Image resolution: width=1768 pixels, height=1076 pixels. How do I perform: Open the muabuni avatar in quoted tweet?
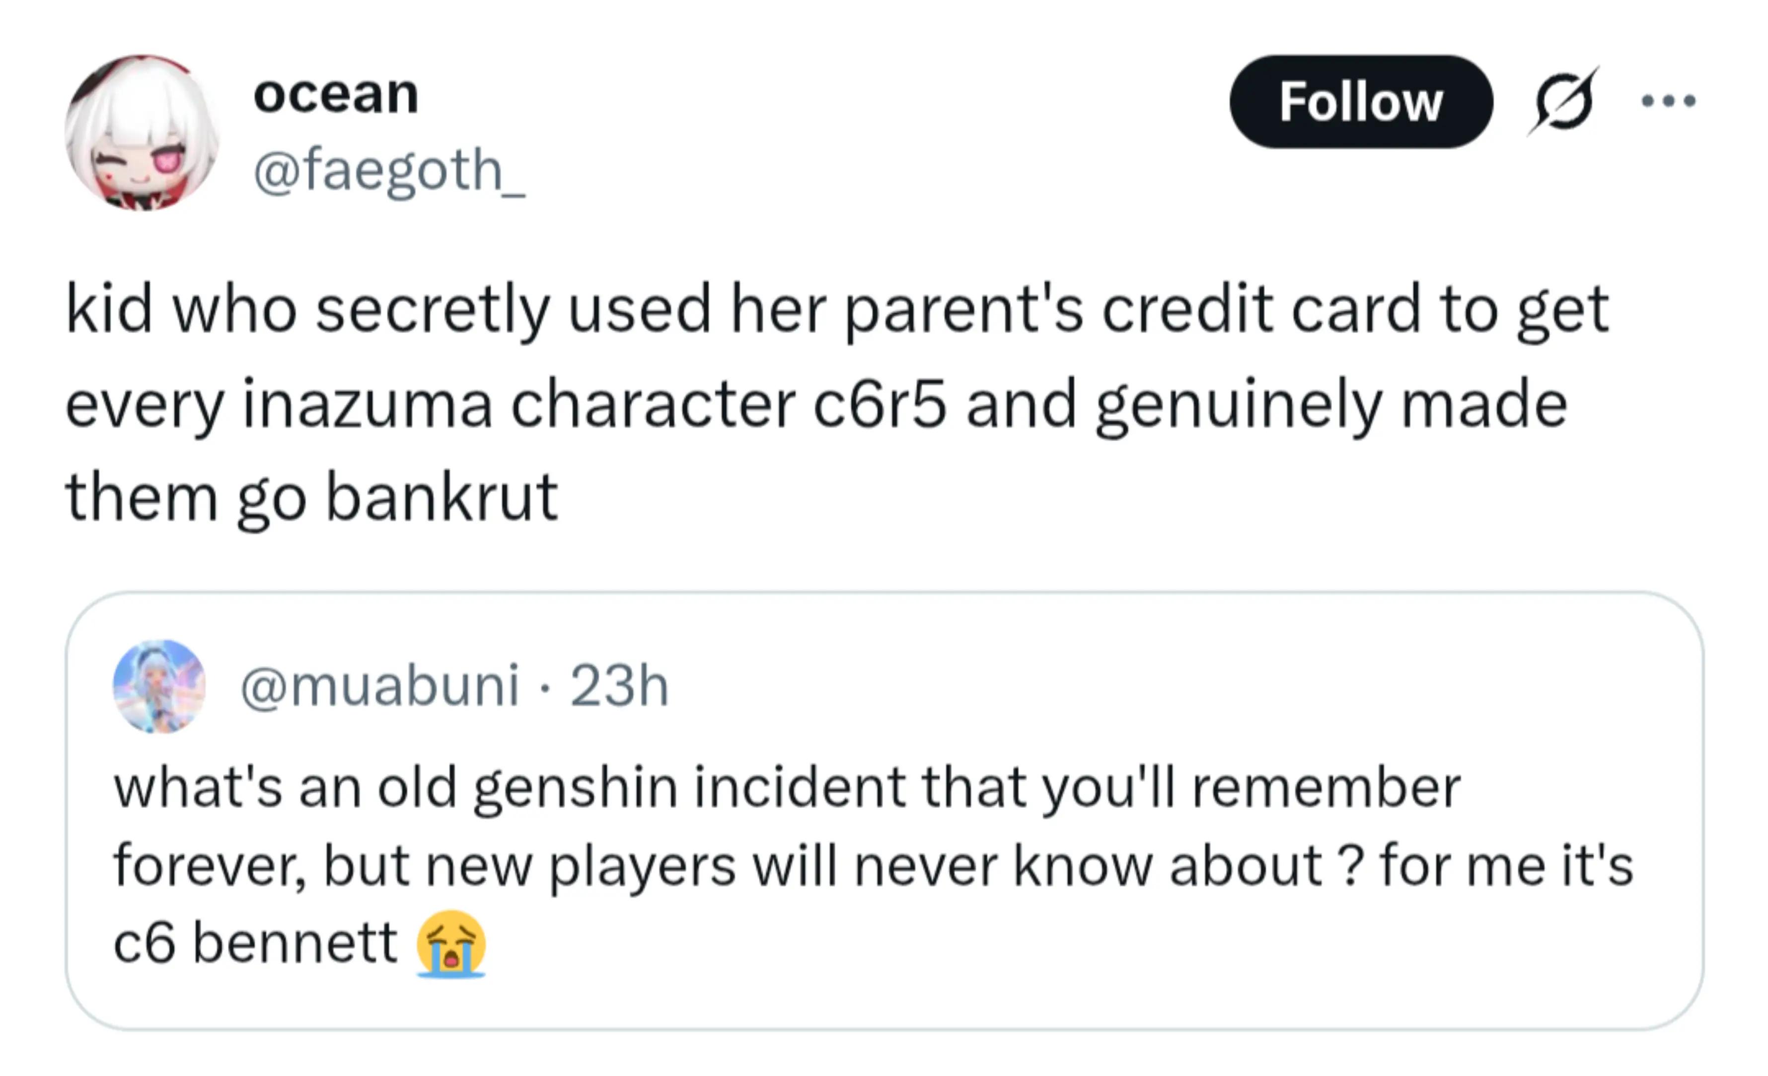pos(159,686)
